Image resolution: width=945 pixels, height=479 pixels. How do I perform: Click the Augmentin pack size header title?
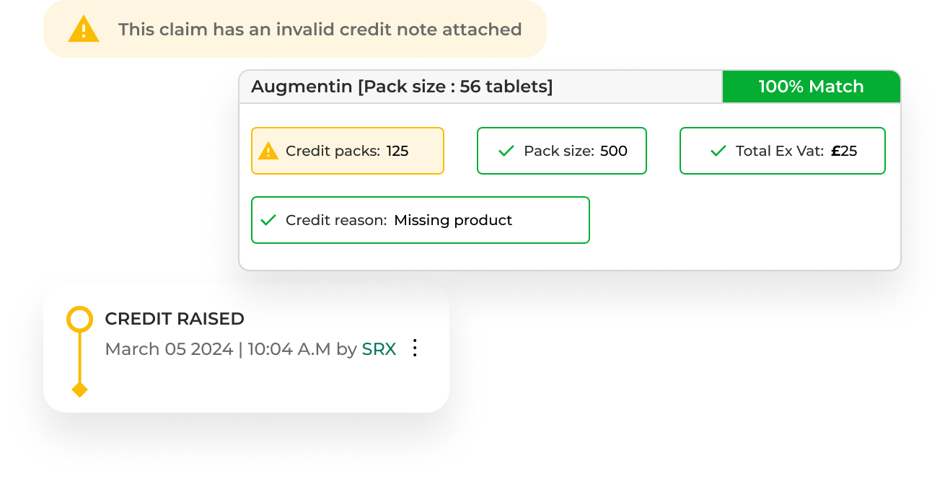[402, 87]
